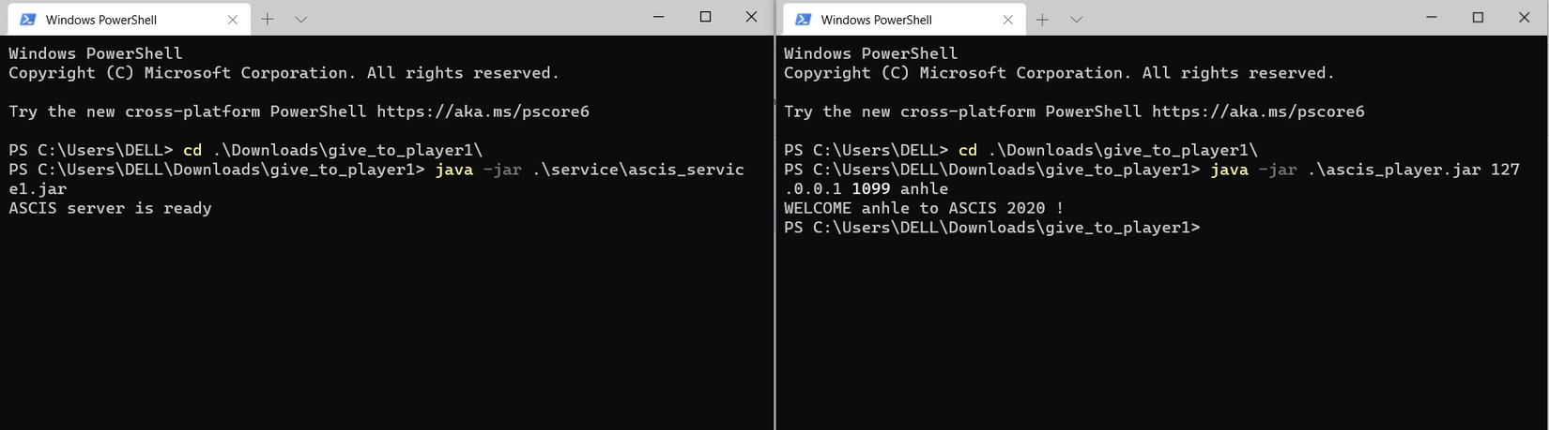
Task: Close the PowerShell tab in the ascis_player window
Action: (1007, 20)
